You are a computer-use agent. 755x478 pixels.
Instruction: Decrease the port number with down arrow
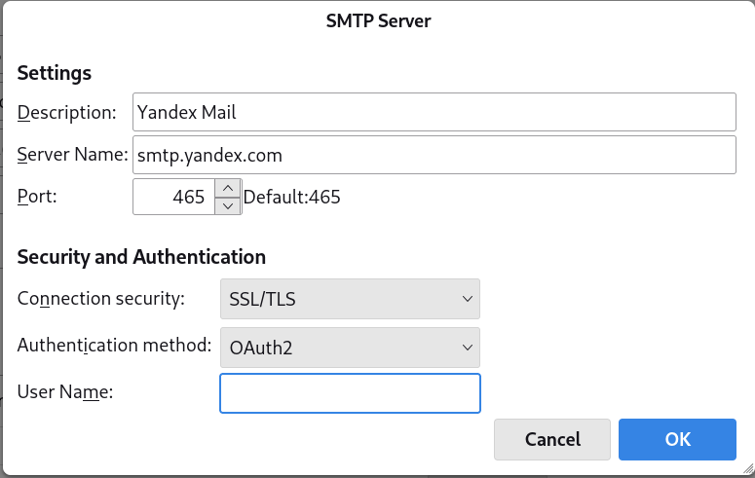pyautogui.click(x=227, y=205)
